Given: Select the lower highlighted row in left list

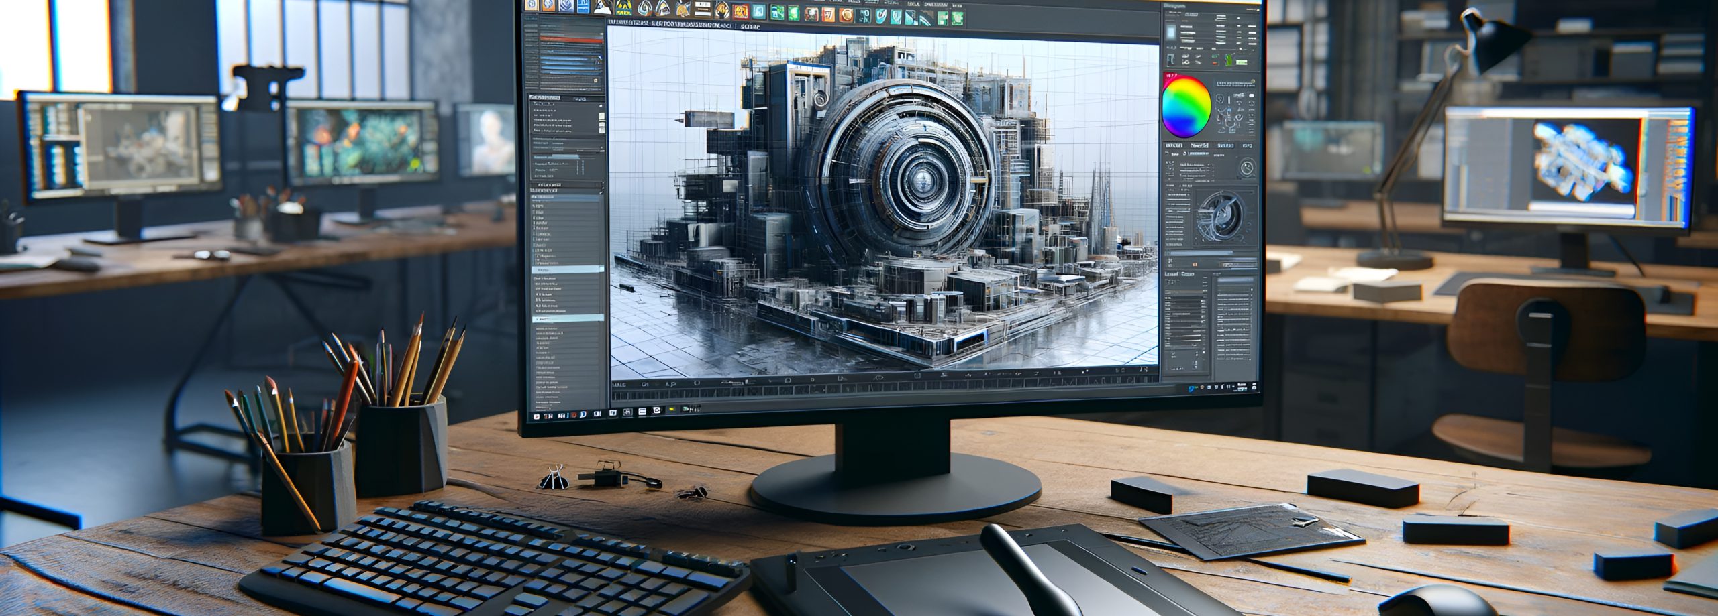Looking at the screenshot, I should point(568,319).
